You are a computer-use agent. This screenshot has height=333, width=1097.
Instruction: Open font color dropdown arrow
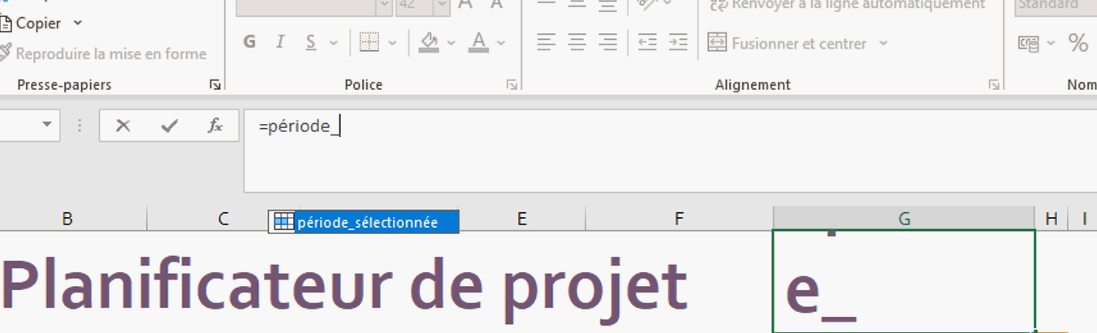tap(501, 43)
